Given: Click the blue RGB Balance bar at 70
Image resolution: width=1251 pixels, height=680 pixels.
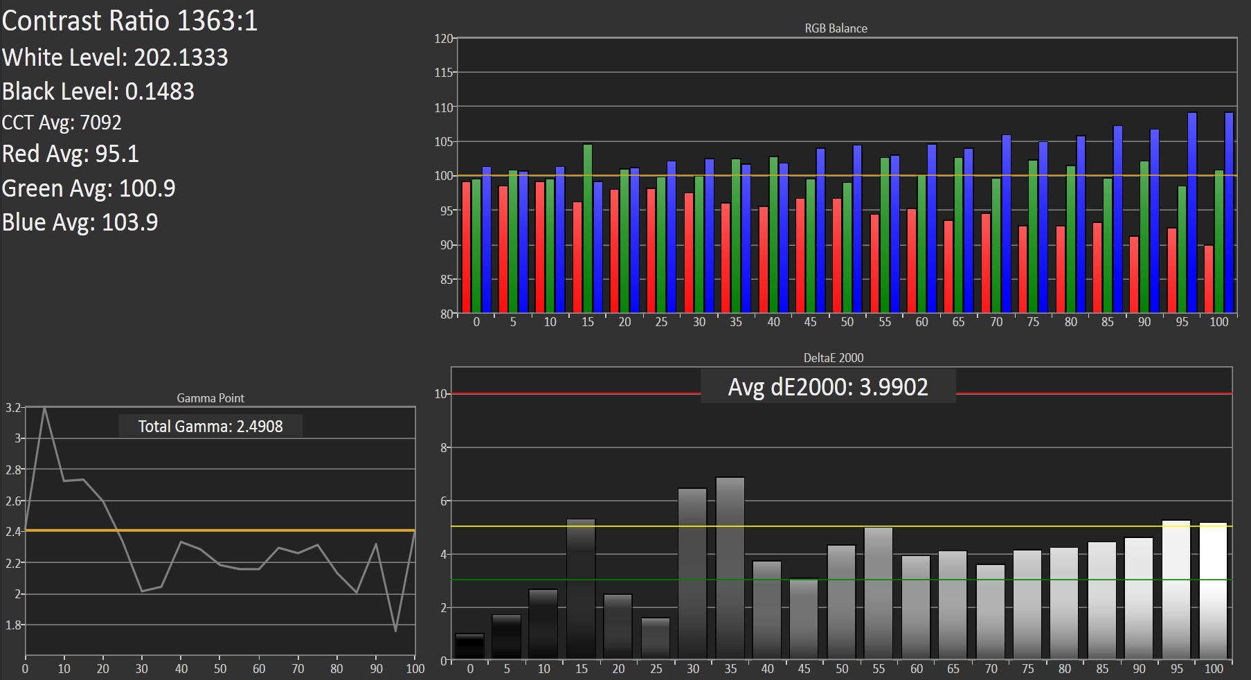Looking at the screenshot, I should click(1007, 224).
